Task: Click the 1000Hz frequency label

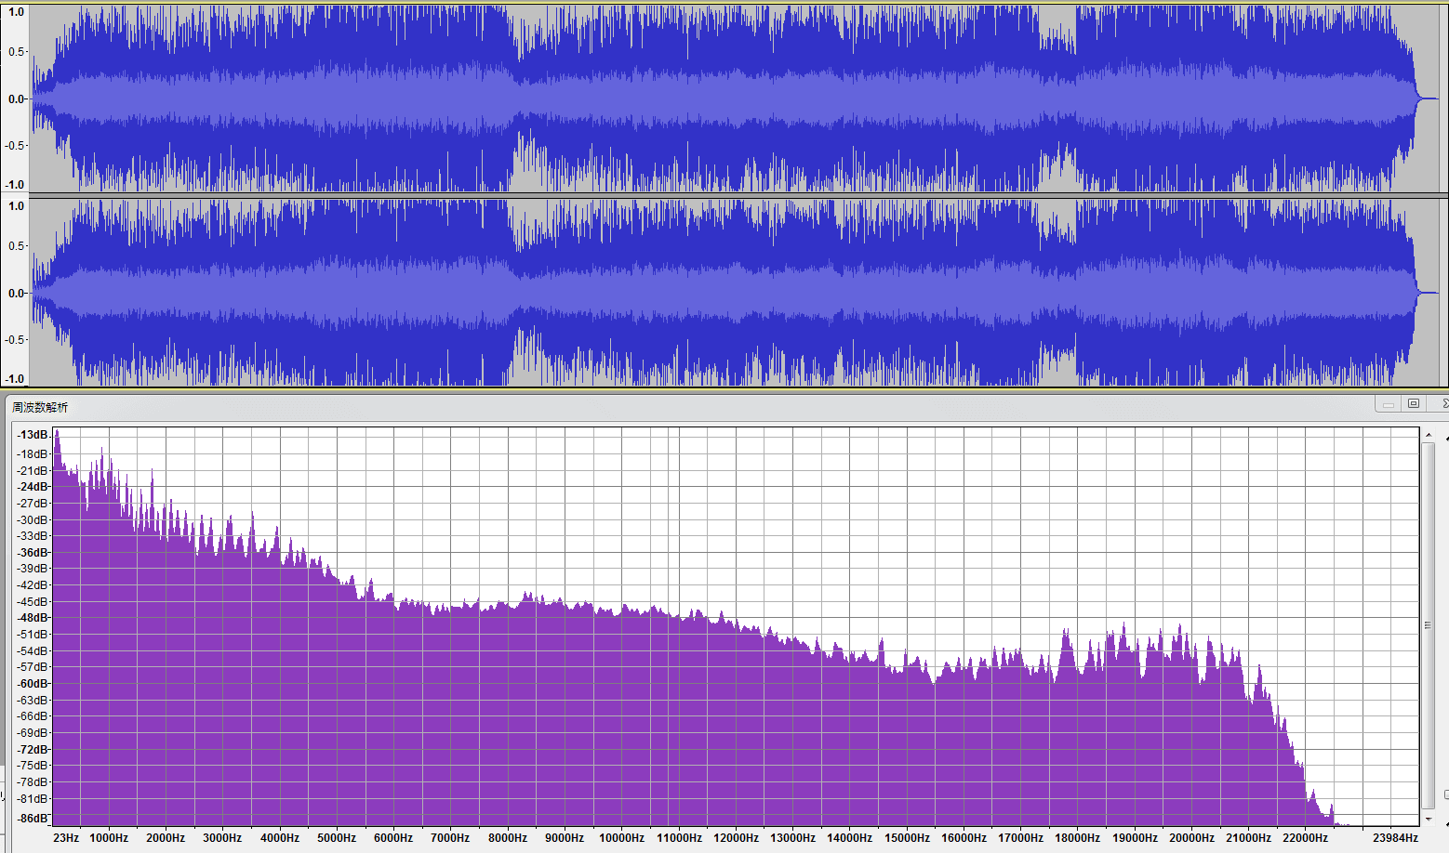Action: click(x=109, y=838)
